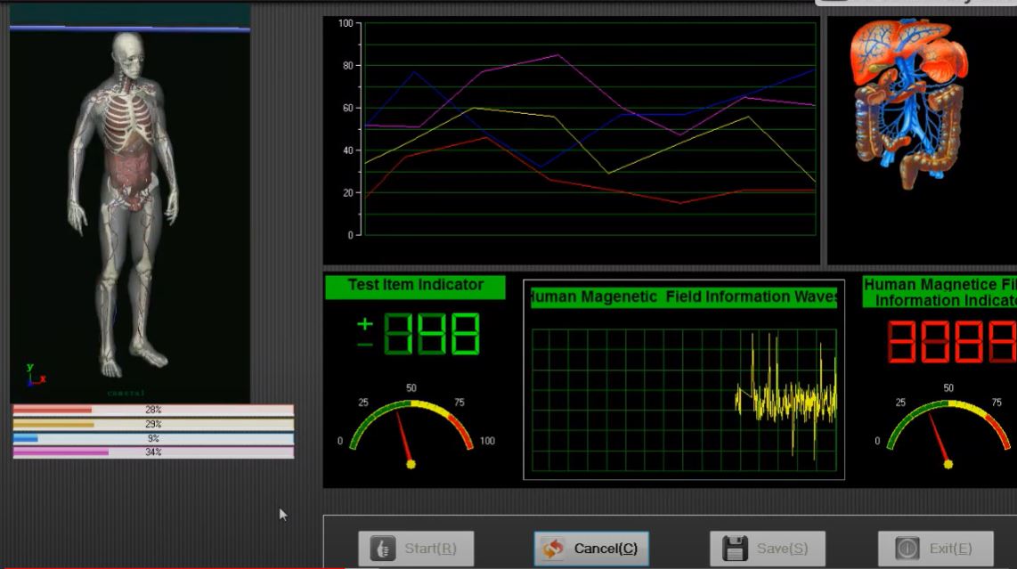Viewport: 1017px width, 569px height.
Task: Click the skull of the 3D body model
Action: [130, 52]
